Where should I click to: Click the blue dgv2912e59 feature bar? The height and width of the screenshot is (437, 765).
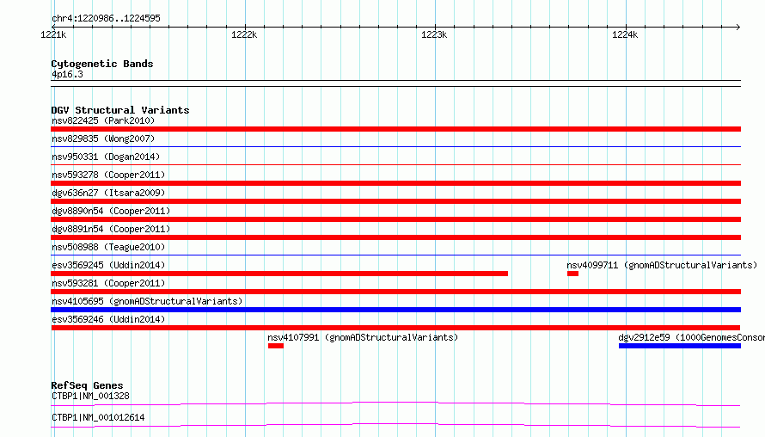pyautogui.click(x=680, y=346)
